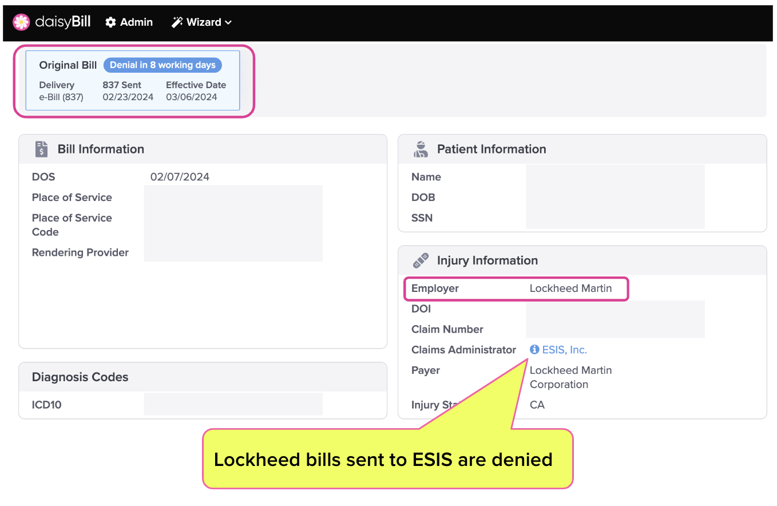777x506 pixels.
Task: Click the DOS date 02/07/2024
Action: click(x=180, y=177)
